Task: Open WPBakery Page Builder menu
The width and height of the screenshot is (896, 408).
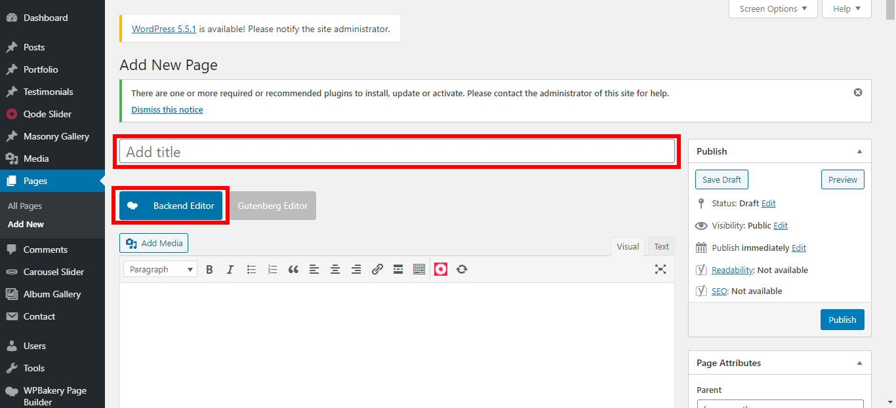Action: coord(52,394)
